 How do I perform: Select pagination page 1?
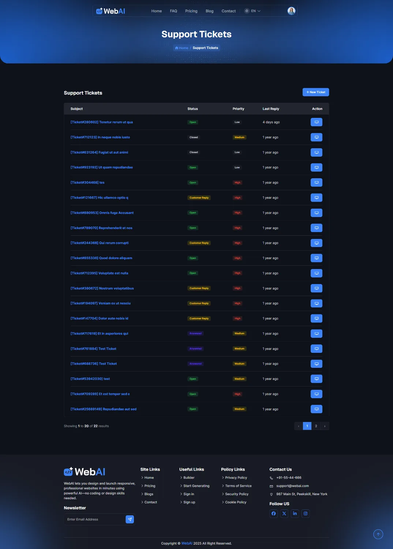click(307, 426)
